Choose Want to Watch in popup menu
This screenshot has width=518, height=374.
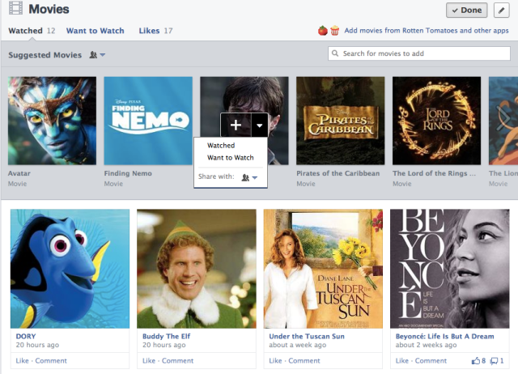pos(230,158)
